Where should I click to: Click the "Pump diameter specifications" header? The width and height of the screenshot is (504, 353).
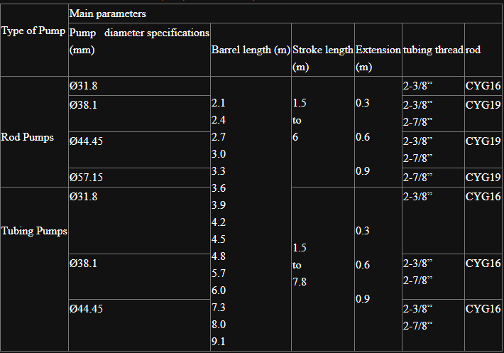(x=139, y=41)
